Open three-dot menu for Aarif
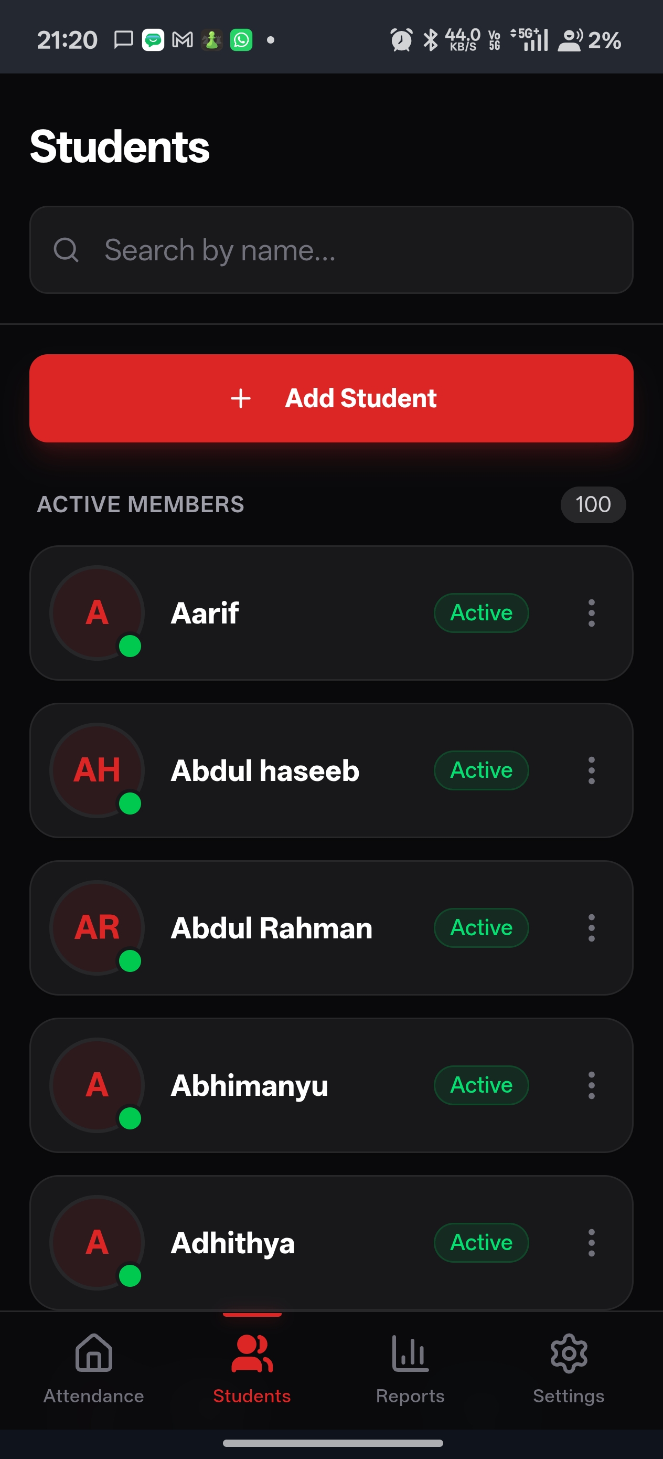This screenshot has height=1459, width=663. 591,613
